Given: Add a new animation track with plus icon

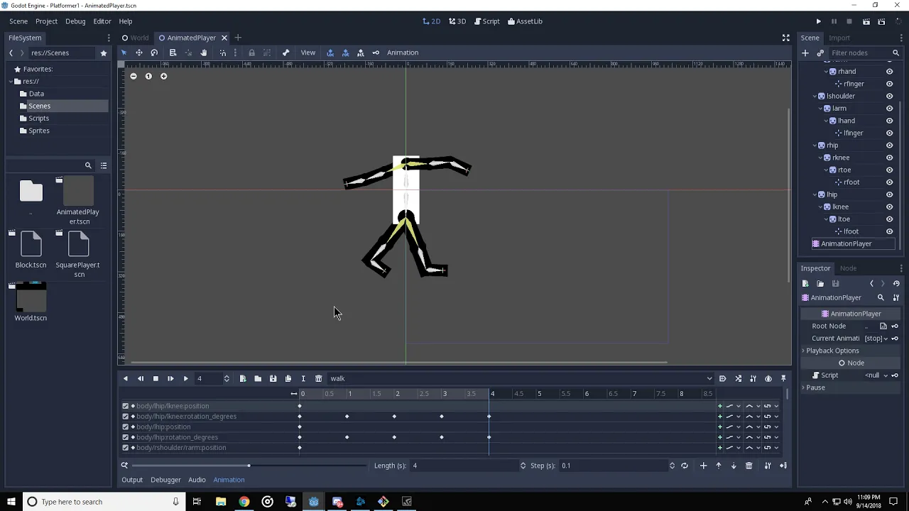Looking at the screenshot, I should (x=703, y=466).
